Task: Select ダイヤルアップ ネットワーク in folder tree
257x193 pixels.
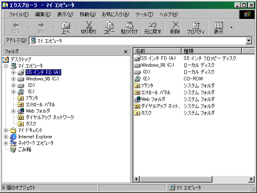Action: (50, 117)
